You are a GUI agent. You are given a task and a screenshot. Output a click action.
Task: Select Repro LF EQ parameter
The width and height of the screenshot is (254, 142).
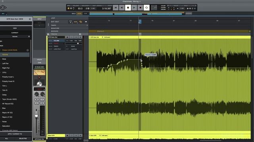tap(7, 117)
